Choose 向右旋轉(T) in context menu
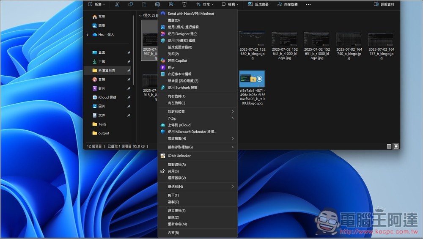 (198, 96)
